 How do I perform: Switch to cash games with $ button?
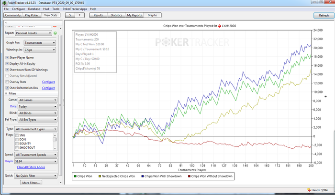70,15
